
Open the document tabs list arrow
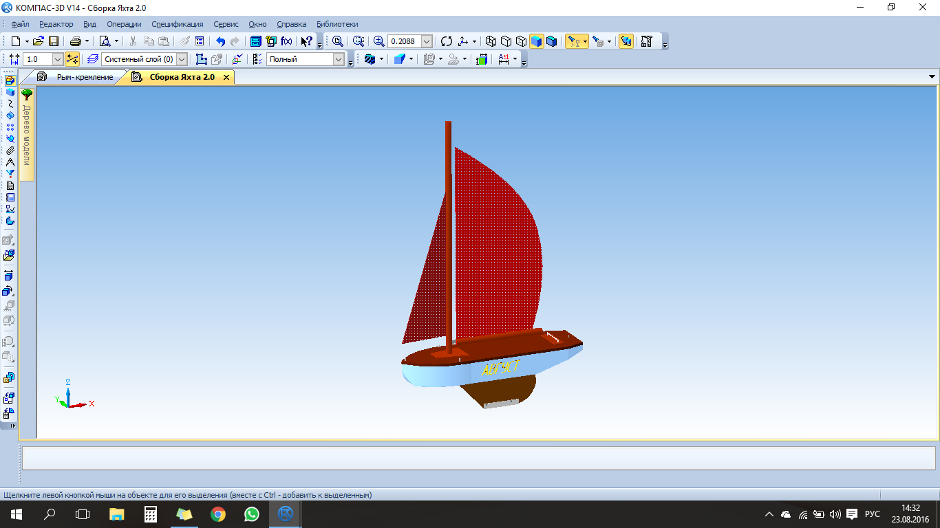(932, 77)
